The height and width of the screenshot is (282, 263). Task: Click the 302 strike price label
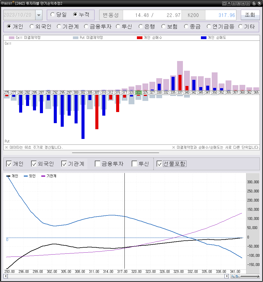[x=83, y=92]
